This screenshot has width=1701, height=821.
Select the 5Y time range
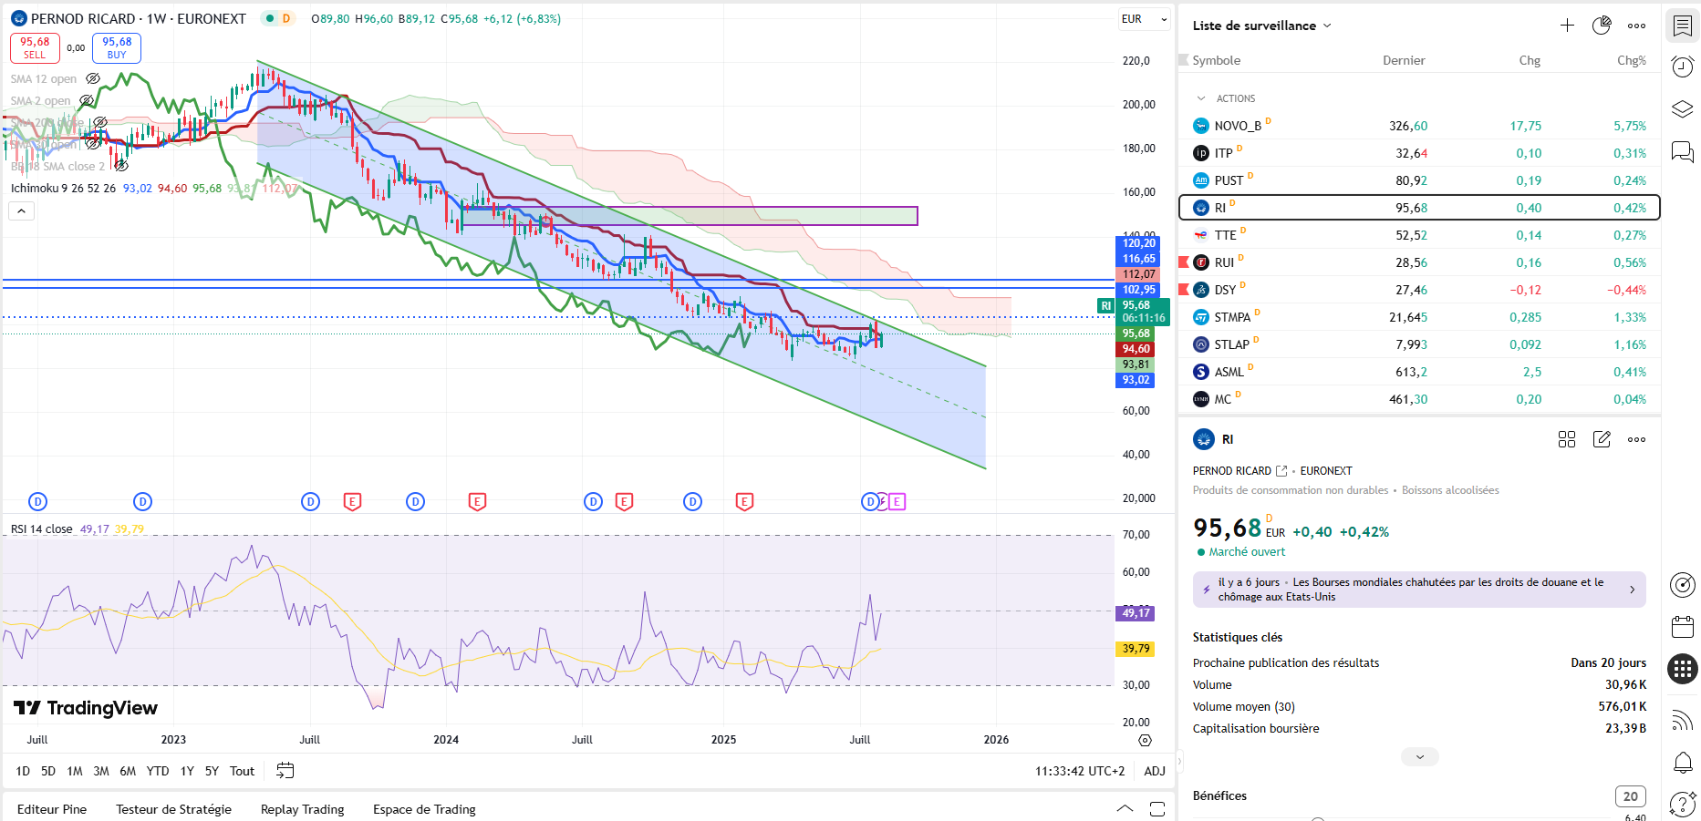(212, 771)
